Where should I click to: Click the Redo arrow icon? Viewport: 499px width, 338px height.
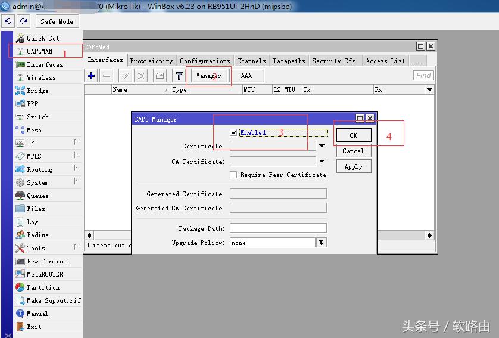point(24,21)
